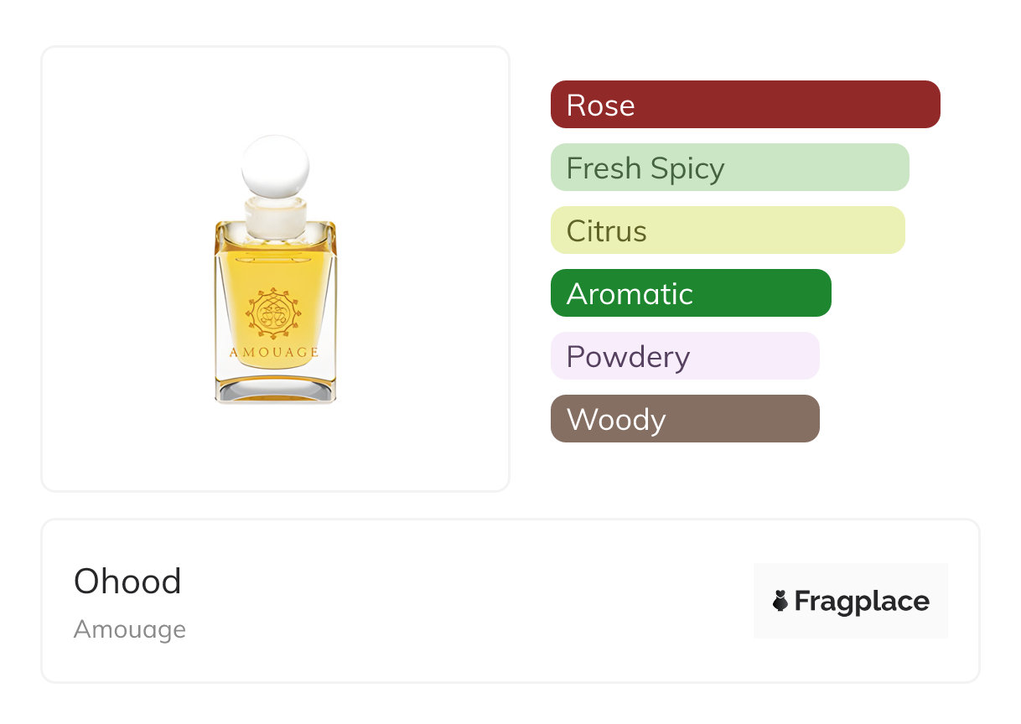
Task: Open the Amouage brand name under Ohood
Action: 130,629
